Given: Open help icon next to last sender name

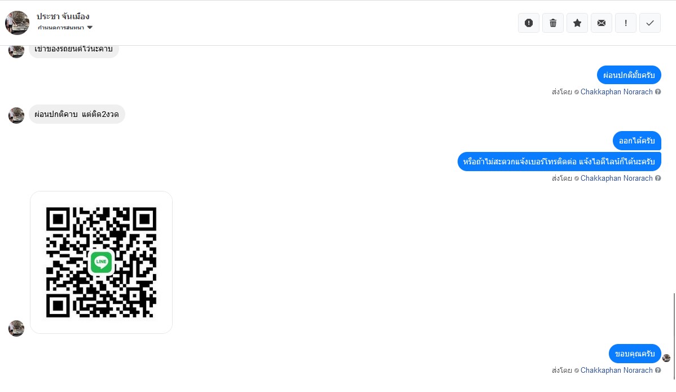Looking at the screenshot, I should (x=658, y=370).
